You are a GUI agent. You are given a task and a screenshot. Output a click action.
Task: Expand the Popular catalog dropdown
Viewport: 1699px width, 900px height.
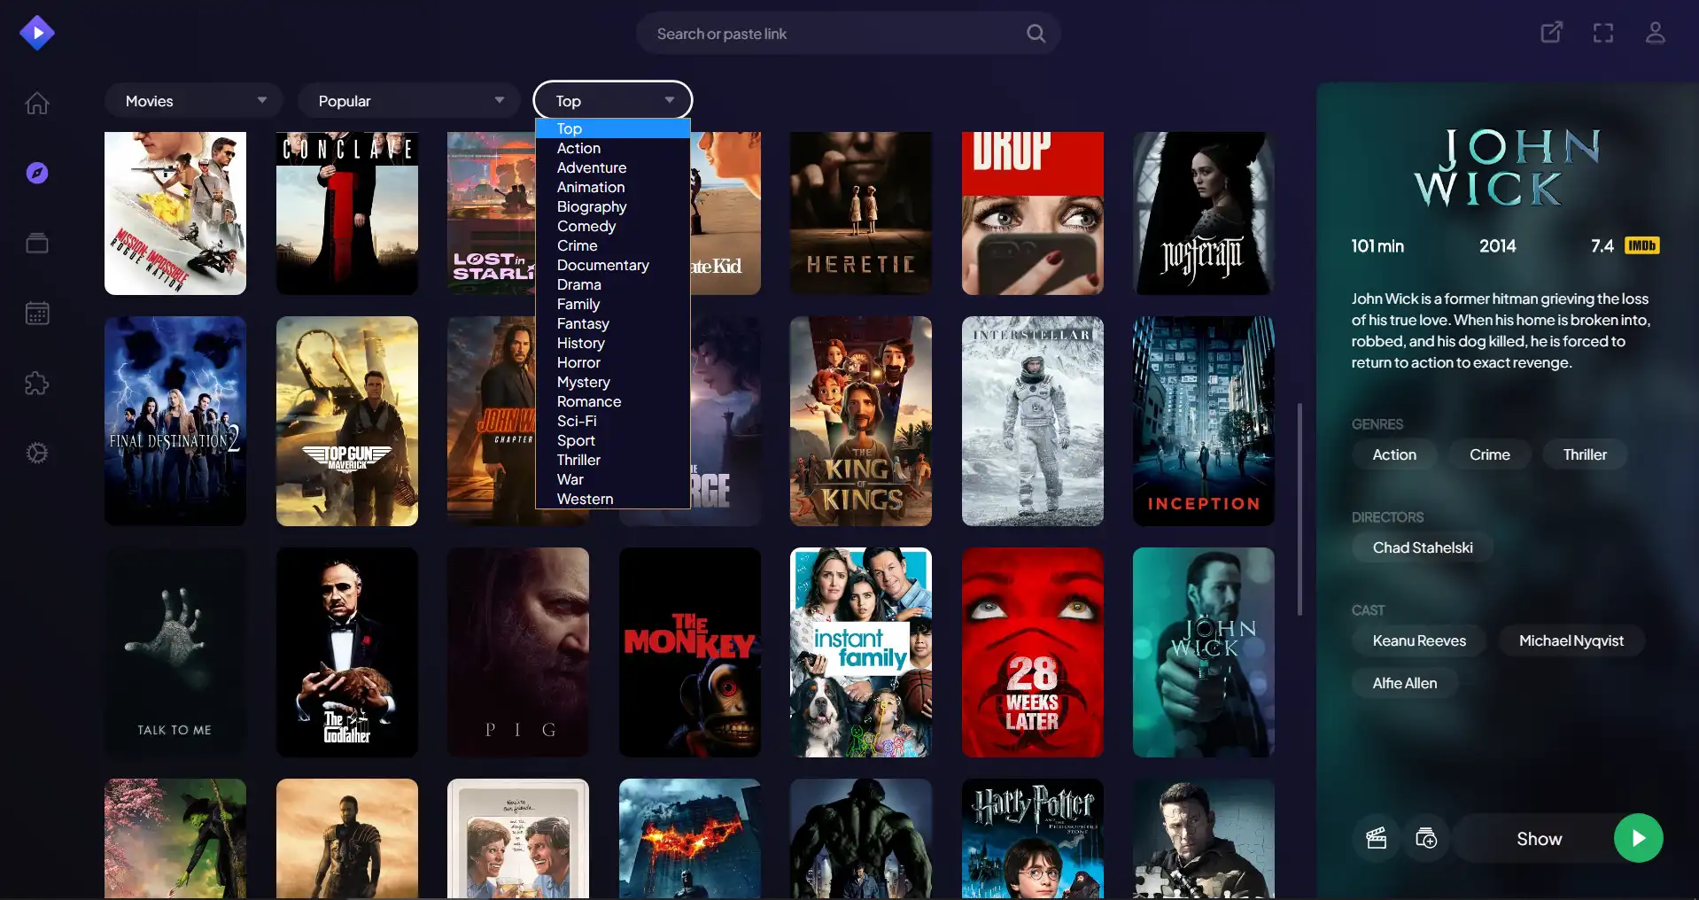(408, 101)
